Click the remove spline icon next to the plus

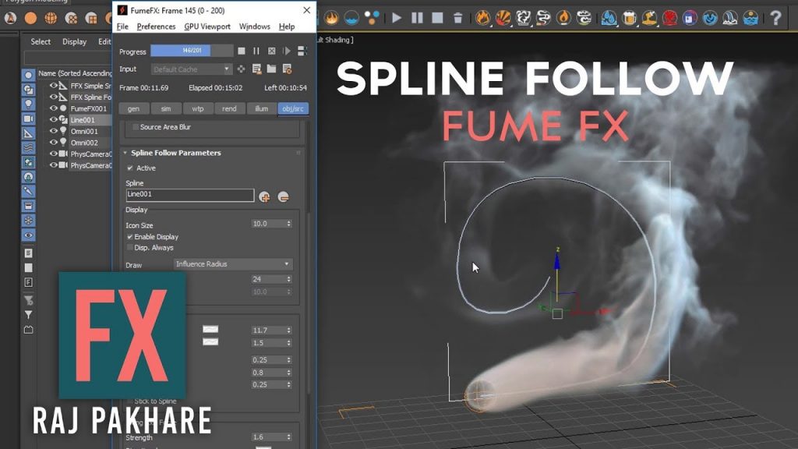284,197
